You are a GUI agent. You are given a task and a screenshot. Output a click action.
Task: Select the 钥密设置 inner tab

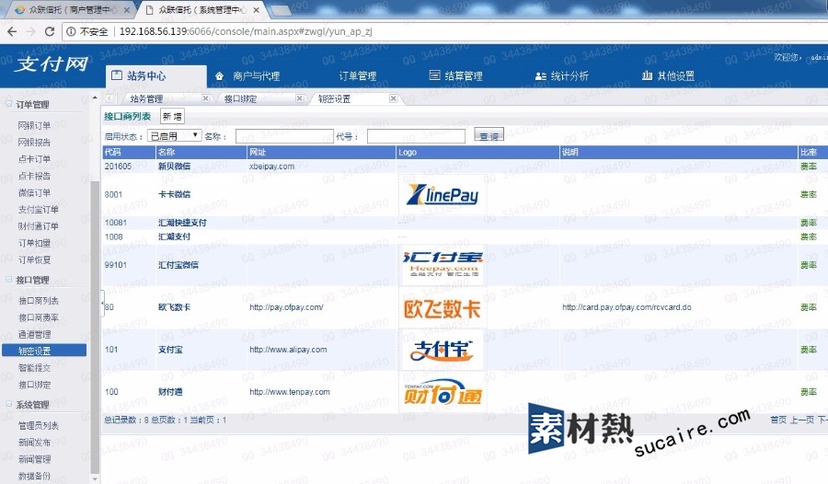point(334,98)
